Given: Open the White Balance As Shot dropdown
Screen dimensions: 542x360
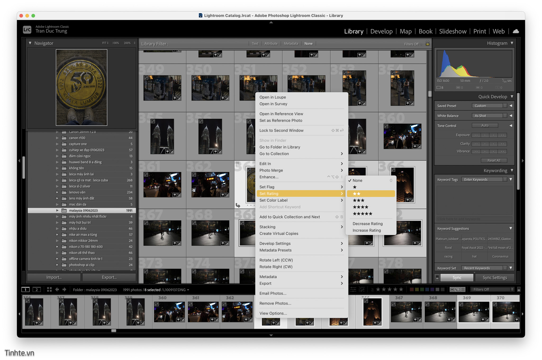Looking at the screenshot, I should pyautogui.click(x=490, y=116).
